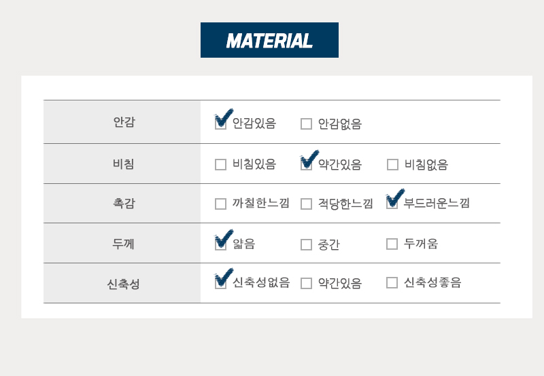Uncheck the 약간있음 checkbox in 비침 row
Viewport: 544px width, 376px height.
306,164
